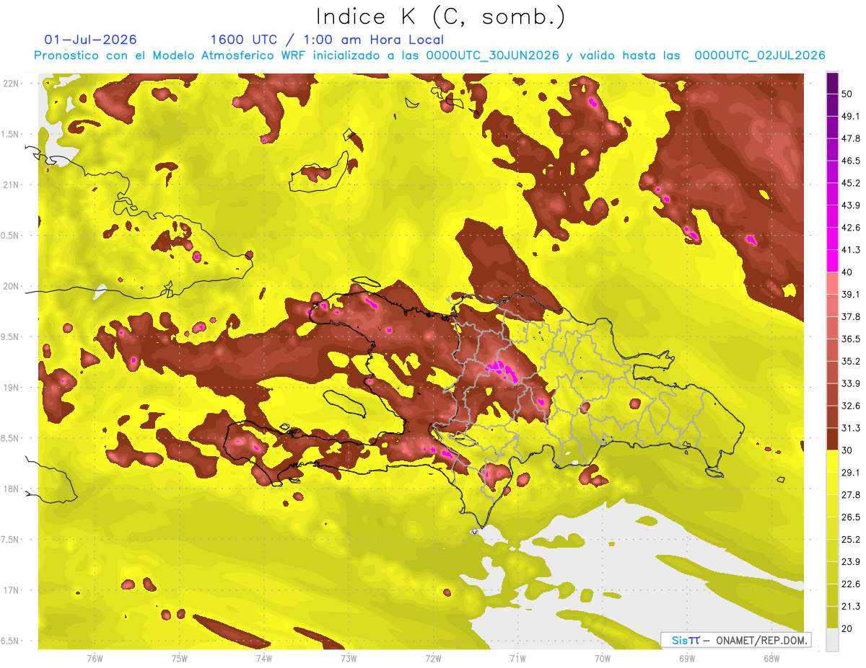Click the "36.5" value on the color scale
Screen dimensions: 866x668
point(850,339)
